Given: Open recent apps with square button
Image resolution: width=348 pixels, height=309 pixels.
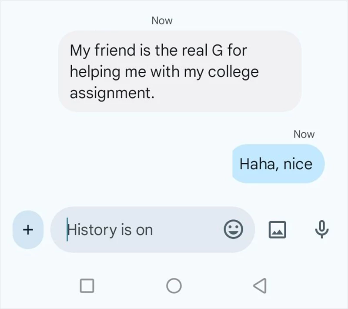Looking at the screenshot, I should [x=87, y=285].
